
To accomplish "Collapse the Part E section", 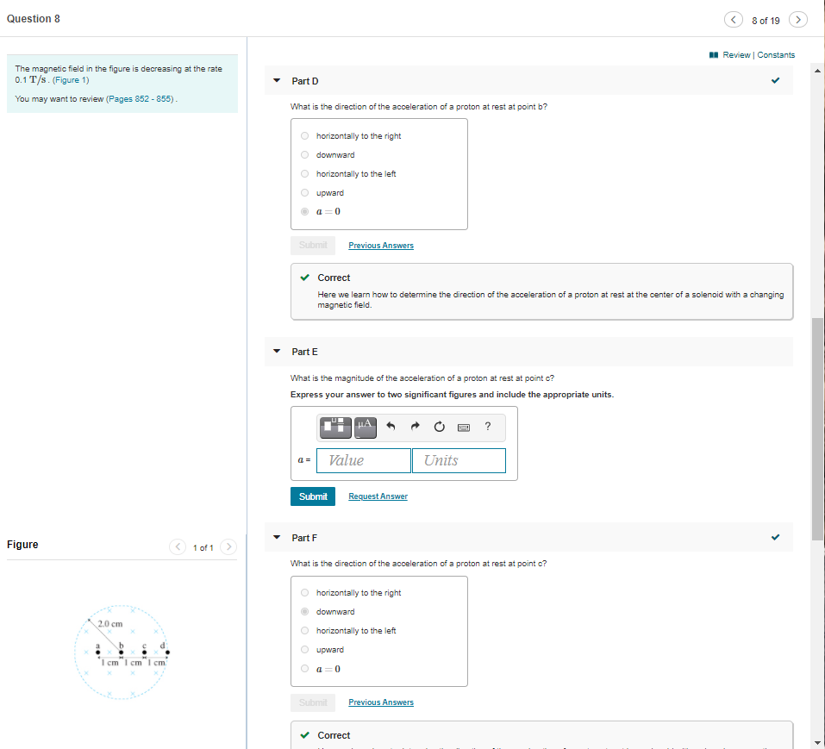I will [277, 351].
